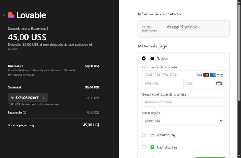Screen dimensions: 241x158
Task: Open the Impuesto info tooltip icon
Action: pos(24,112)
